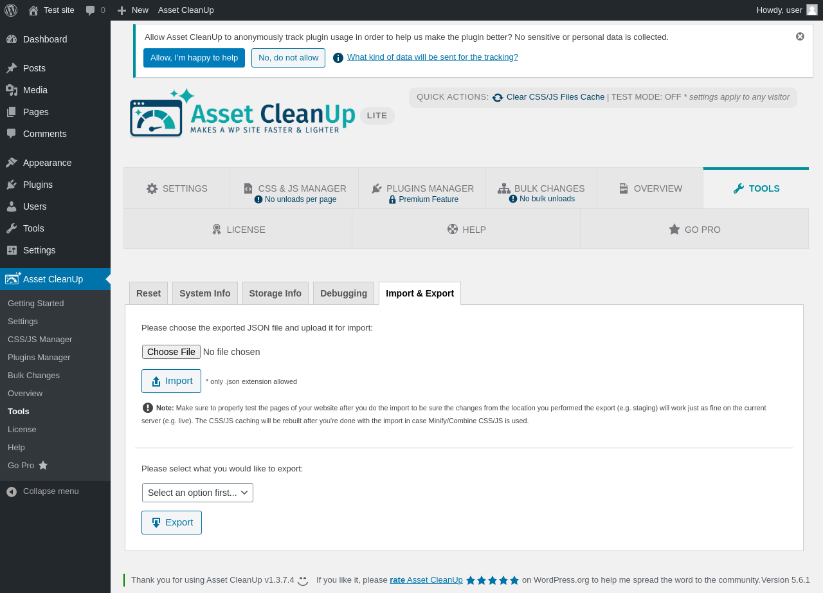Open the Howdy, user account menu
The width and height of the screenshot is (823, 593).
coord(786,10)
